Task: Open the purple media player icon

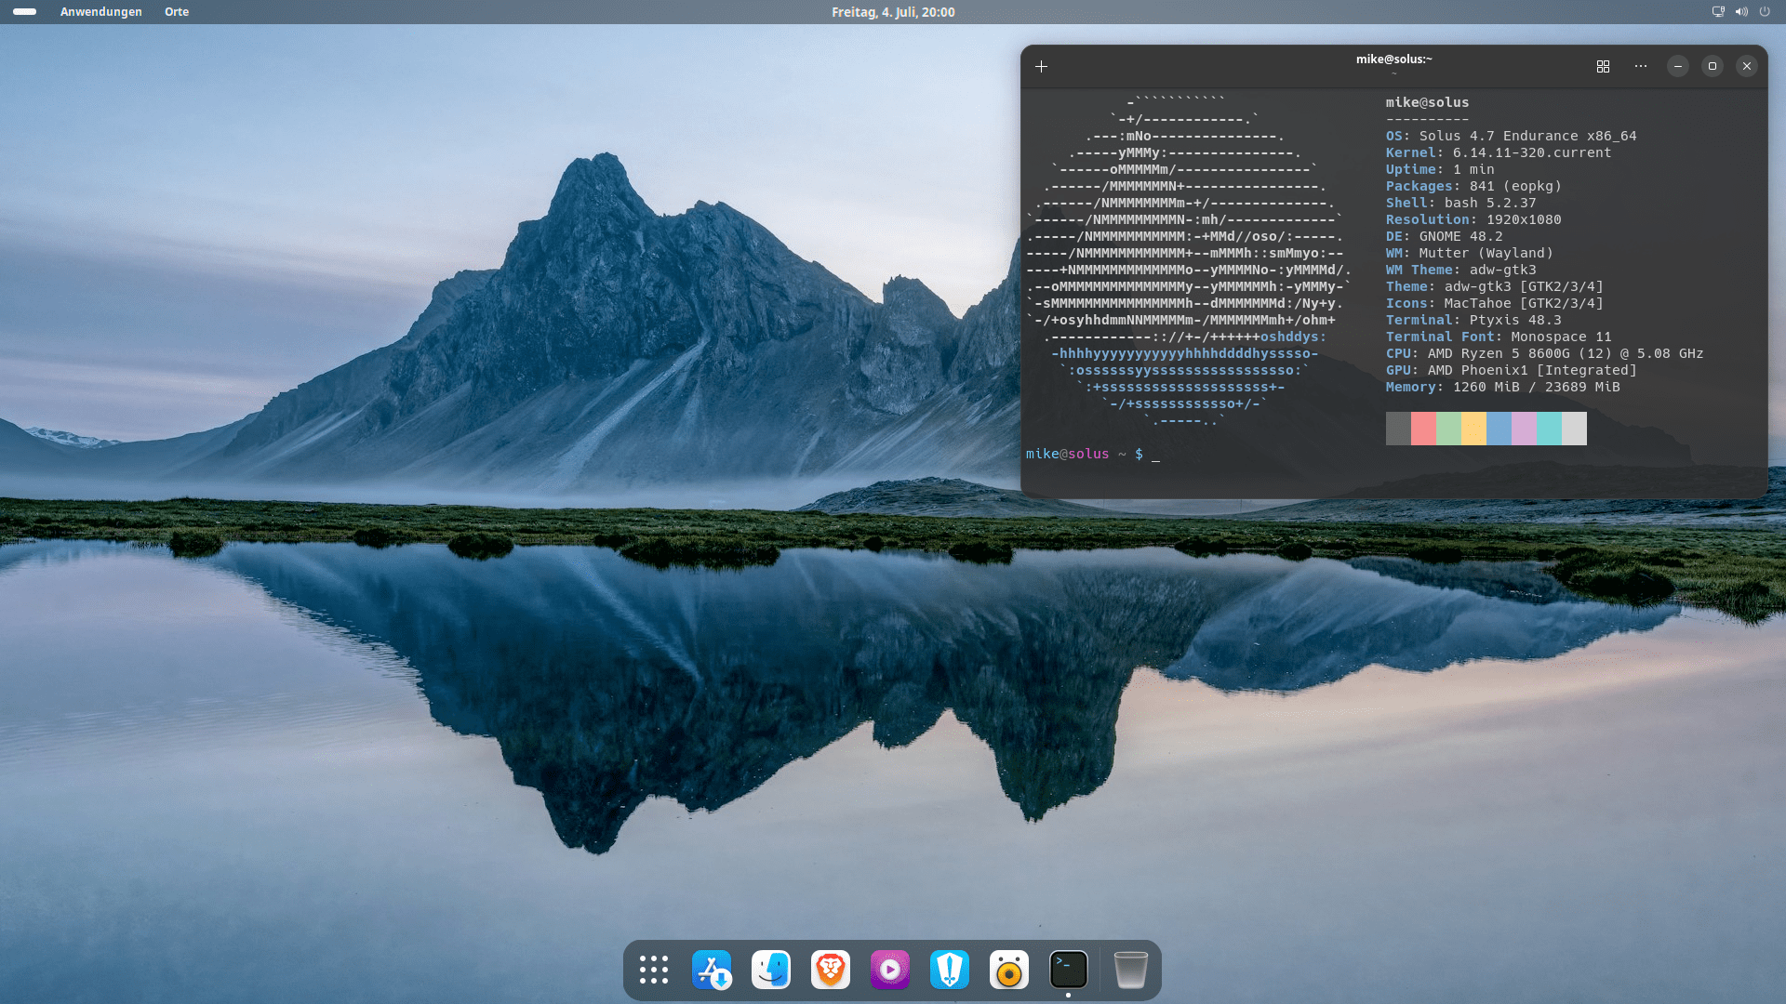Action: [x=890, y=970]
